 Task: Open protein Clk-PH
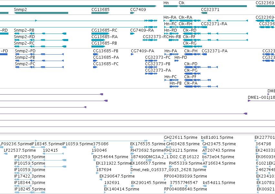(x=191, y=51)
